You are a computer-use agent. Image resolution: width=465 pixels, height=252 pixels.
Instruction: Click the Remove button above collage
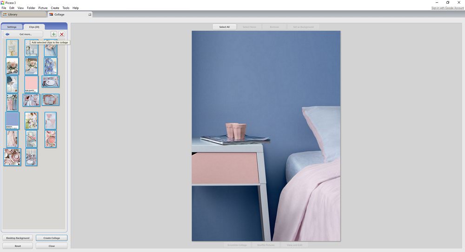click(274, 27)
